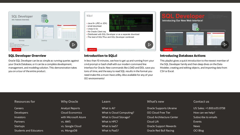Go to the Investors page
Image resolution: width=240 pixels, height=135 pixels.
click(20, 117)
